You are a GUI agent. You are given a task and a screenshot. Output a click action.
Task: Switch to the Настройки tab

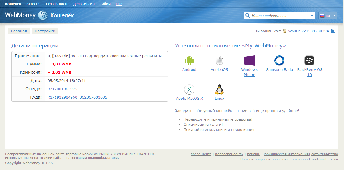(x=45, y=31)
